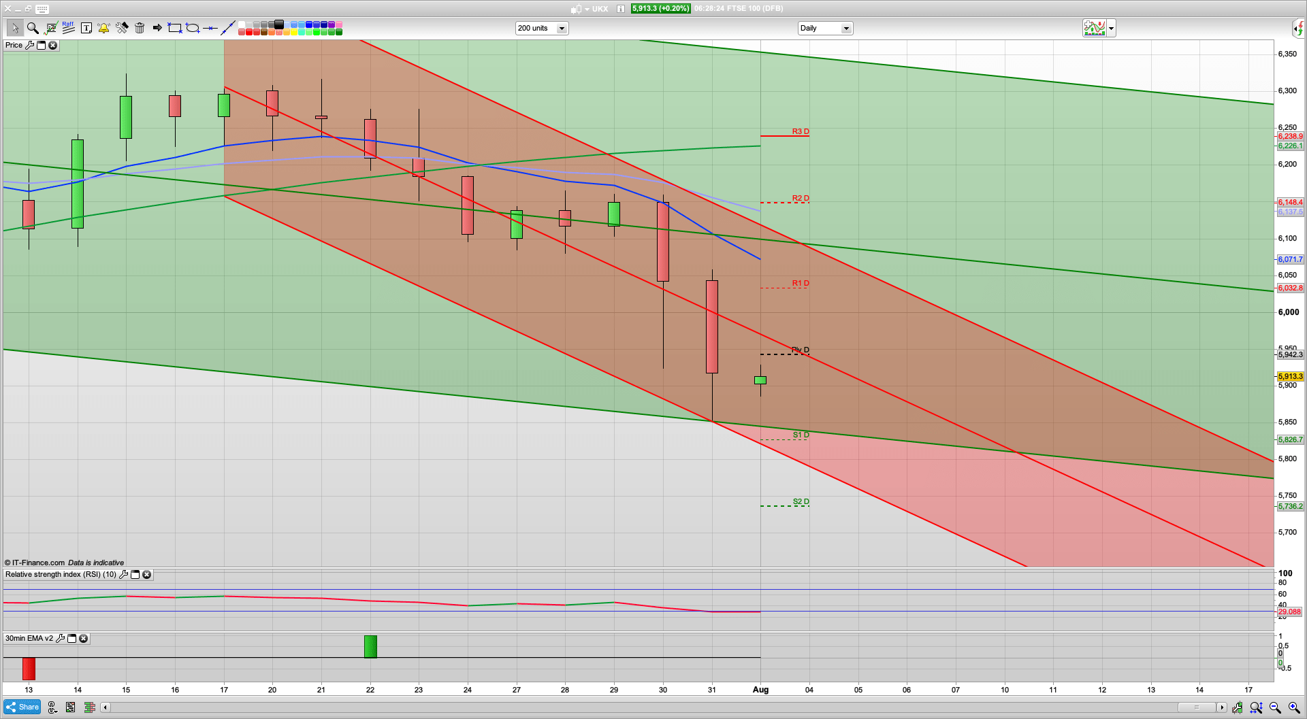Detach the RSI panel window icon
Screen dimensions: 1307x719
click(135, 574)
